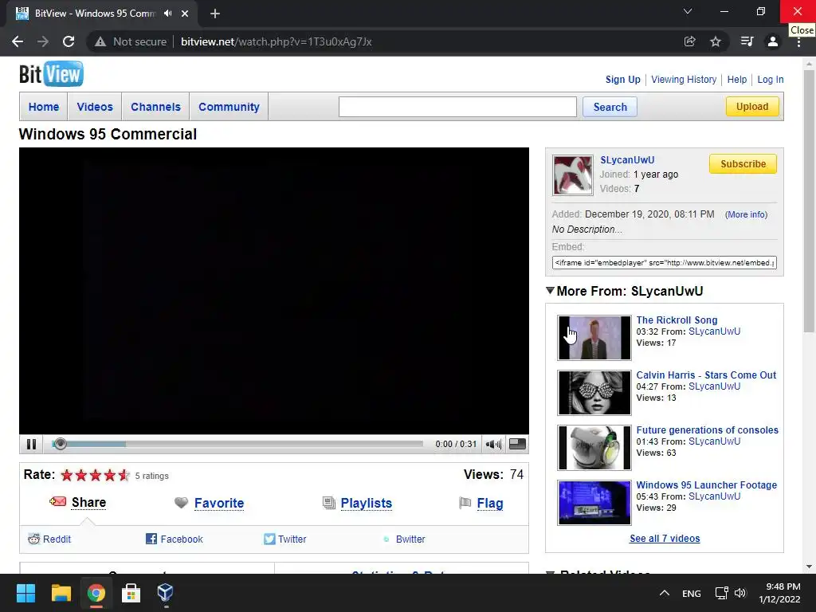Open the Videos tab

pos(95,107)
